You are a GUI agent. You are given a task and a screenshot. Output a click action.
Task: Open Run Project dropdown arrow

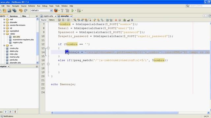75,10
